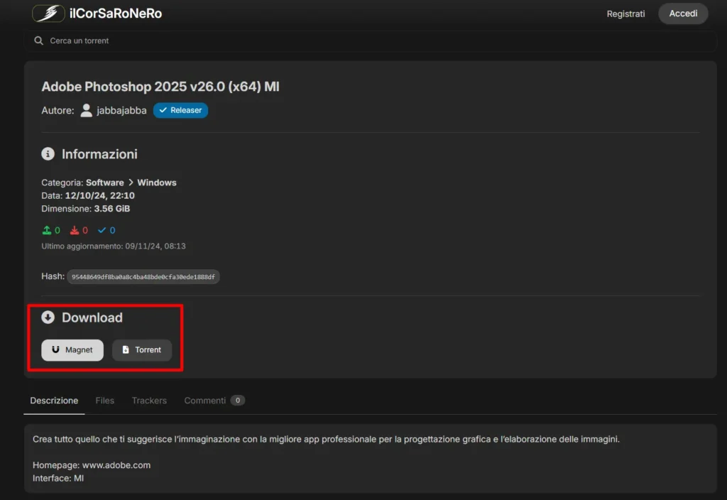The image size is (727, 500).
Task: Click the size value 3.56 GiB
Action: [x=112, y=209]
